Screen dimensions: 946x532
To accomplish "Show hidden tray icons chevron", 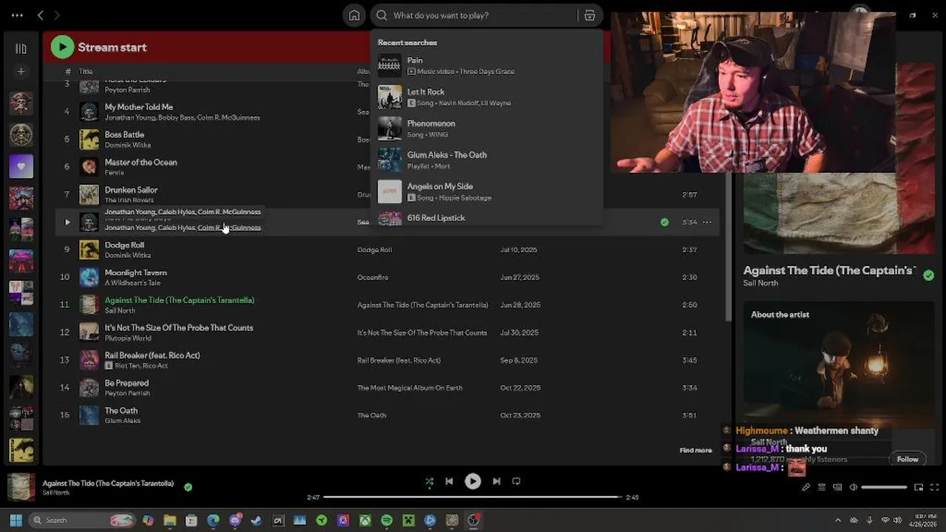I will 837,520.
